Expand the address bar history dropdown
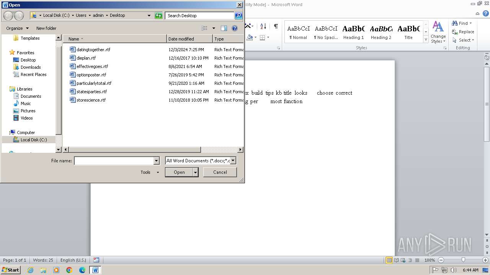Viewport: 490px width, 275px height. pos(149,16)
